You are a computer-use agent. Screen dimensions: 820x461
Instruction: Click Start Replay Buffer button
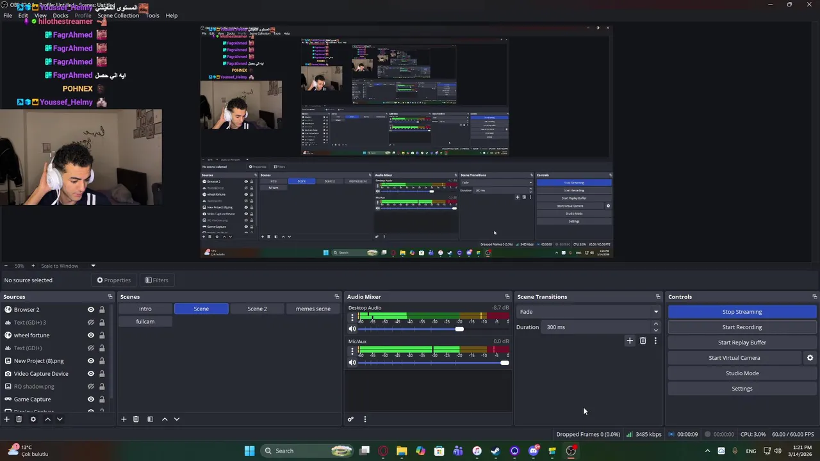[742, 343]
